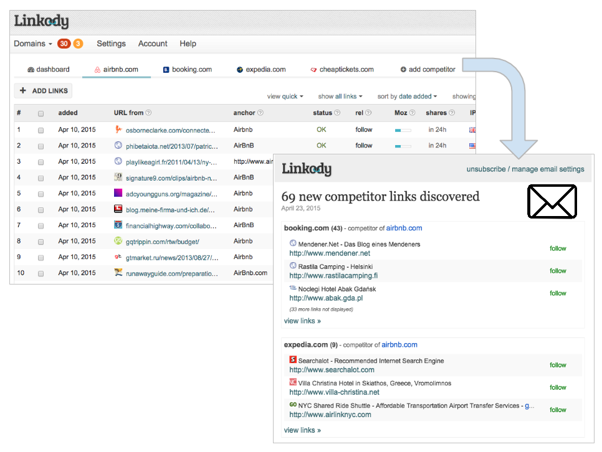Check the box for row 2 phibetaiota.net
Viewport: 602px width, 452px height.
[x=41, y=146]
